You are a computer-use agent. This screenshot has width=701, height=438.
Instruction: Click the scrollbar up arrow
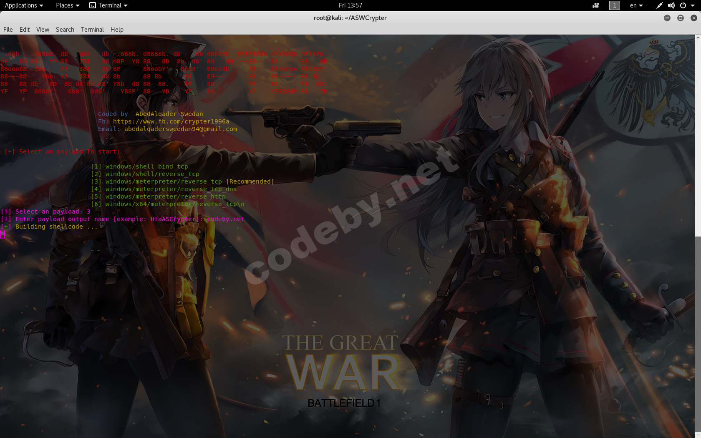click(698, 38)
